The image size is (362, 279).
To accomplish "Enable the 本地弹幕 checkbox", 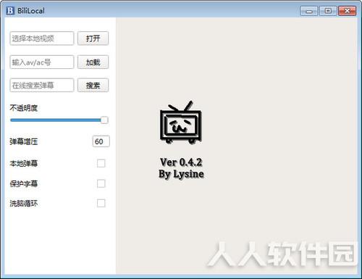I will coord(101,163).
